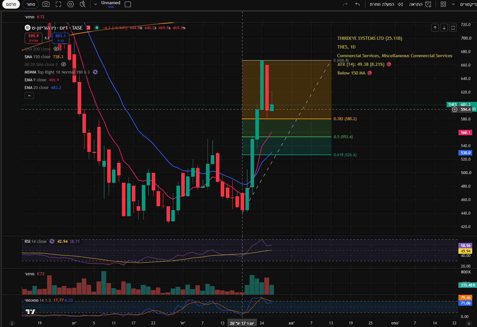The width and height of the screenshot is (477, 327).
Task: Open the layout grid icon in toolbar
Action: pyautogui.click(x=443, y=4)
